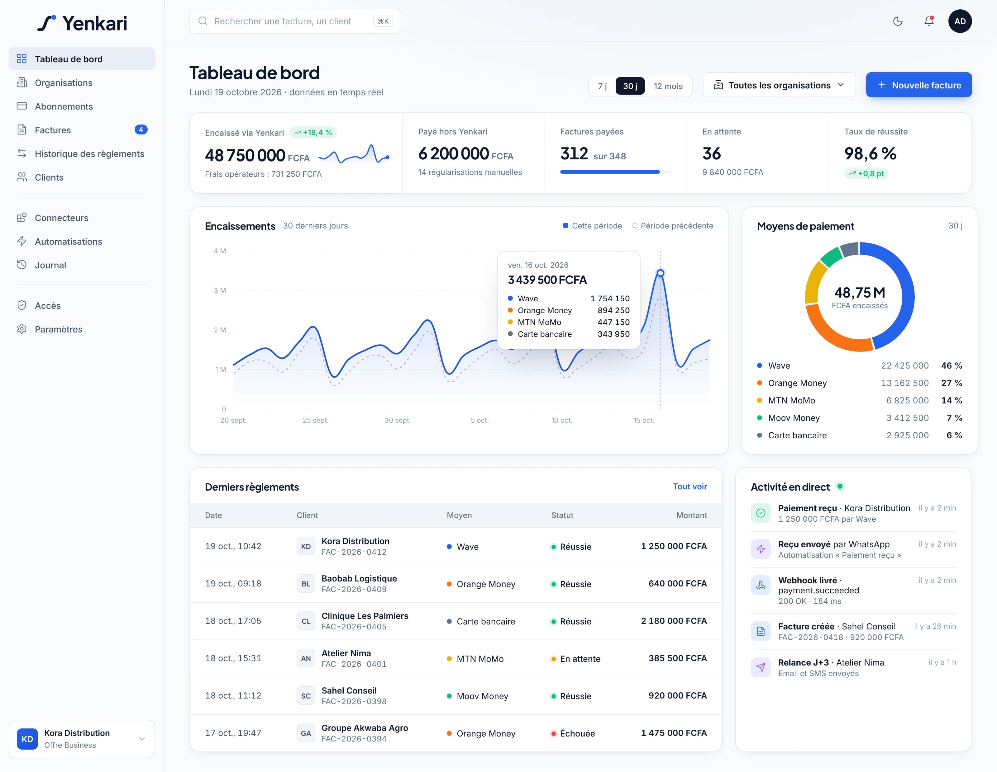This screenshot has width=997, height=772.
Task: Focus the invoice and client search field
Action: pos(295,21)
